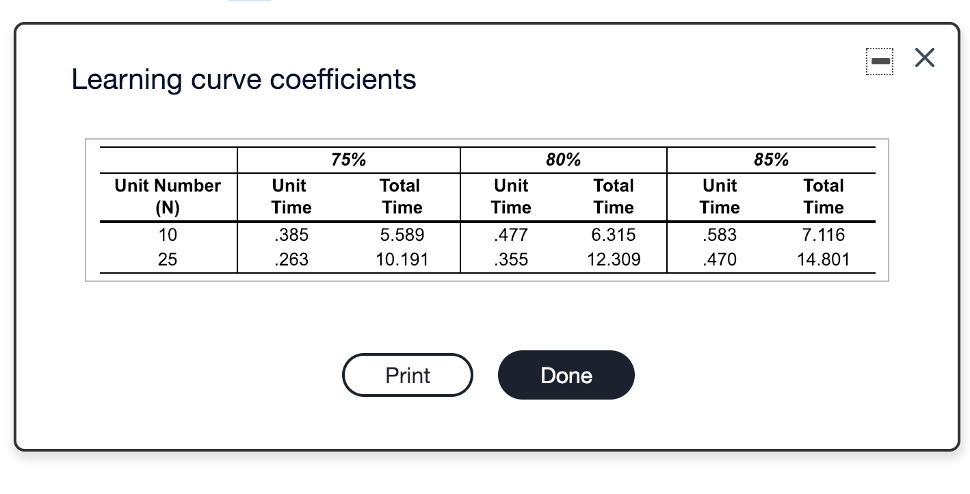This screenshot has width=970, height=494.
Task: Select the 14.801 total time cell
Action: pyautogui.click(x=824, y=259)
